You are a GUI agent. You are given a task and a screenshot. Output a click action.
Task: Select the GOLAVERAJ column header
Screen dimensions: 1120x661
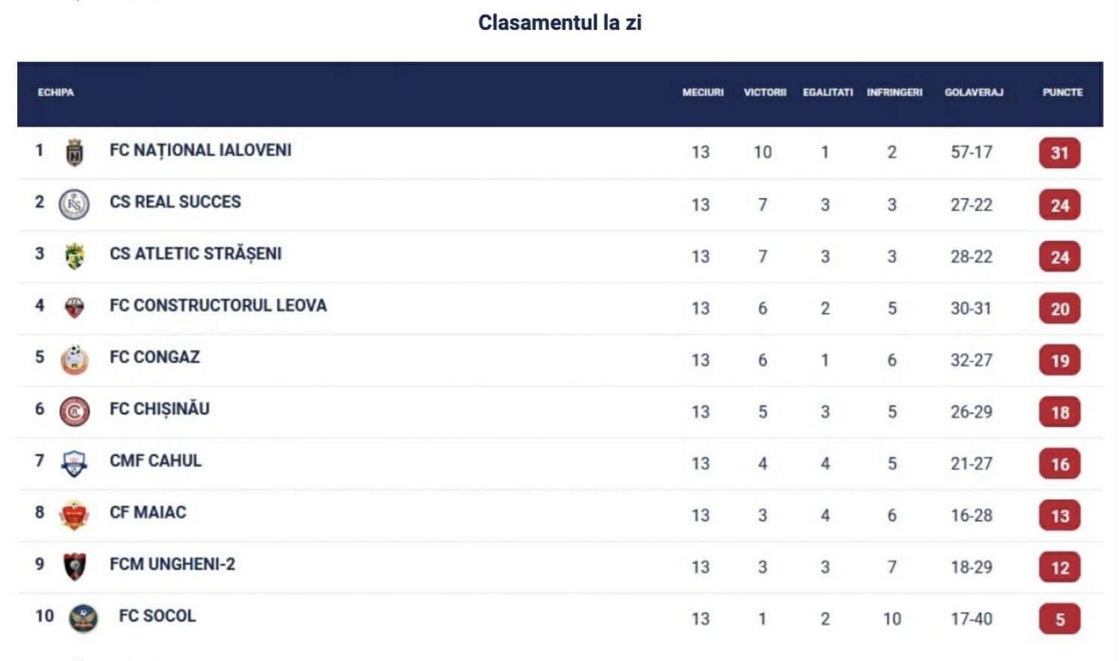coord(974,93)
